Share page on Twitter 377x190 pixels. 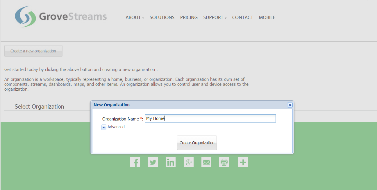(153, 162)
